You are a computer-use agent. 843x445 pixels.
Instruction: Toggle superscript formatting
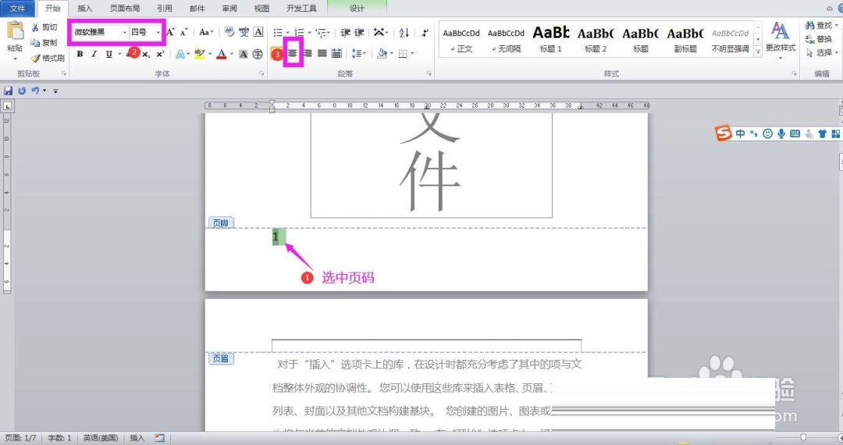pyautogui.click(x=160, y=55)
